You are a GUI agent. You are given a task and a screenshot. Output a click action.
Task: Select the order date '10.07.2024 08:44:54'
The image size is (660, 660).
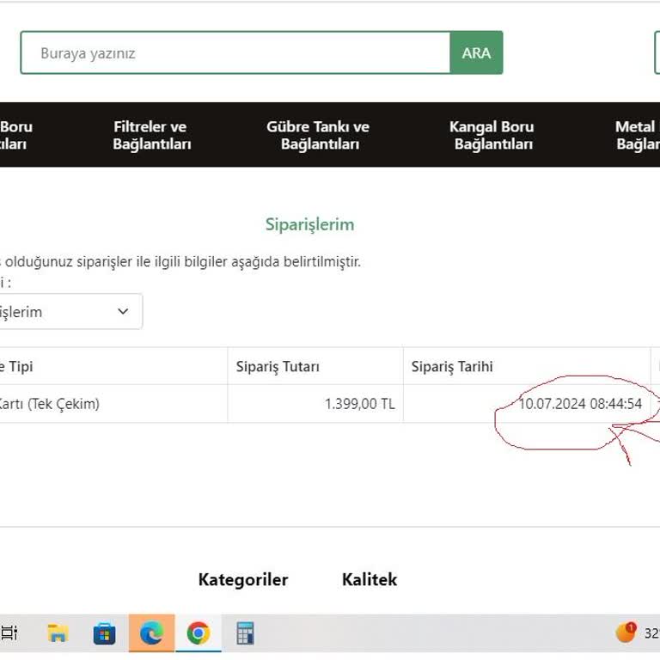coord(580,404)
